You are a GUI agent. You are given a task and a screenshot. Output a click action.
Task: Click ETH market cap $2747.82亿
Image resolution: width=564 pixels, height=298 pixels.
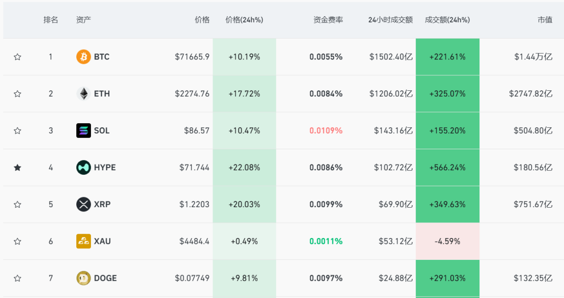point(531,94)
